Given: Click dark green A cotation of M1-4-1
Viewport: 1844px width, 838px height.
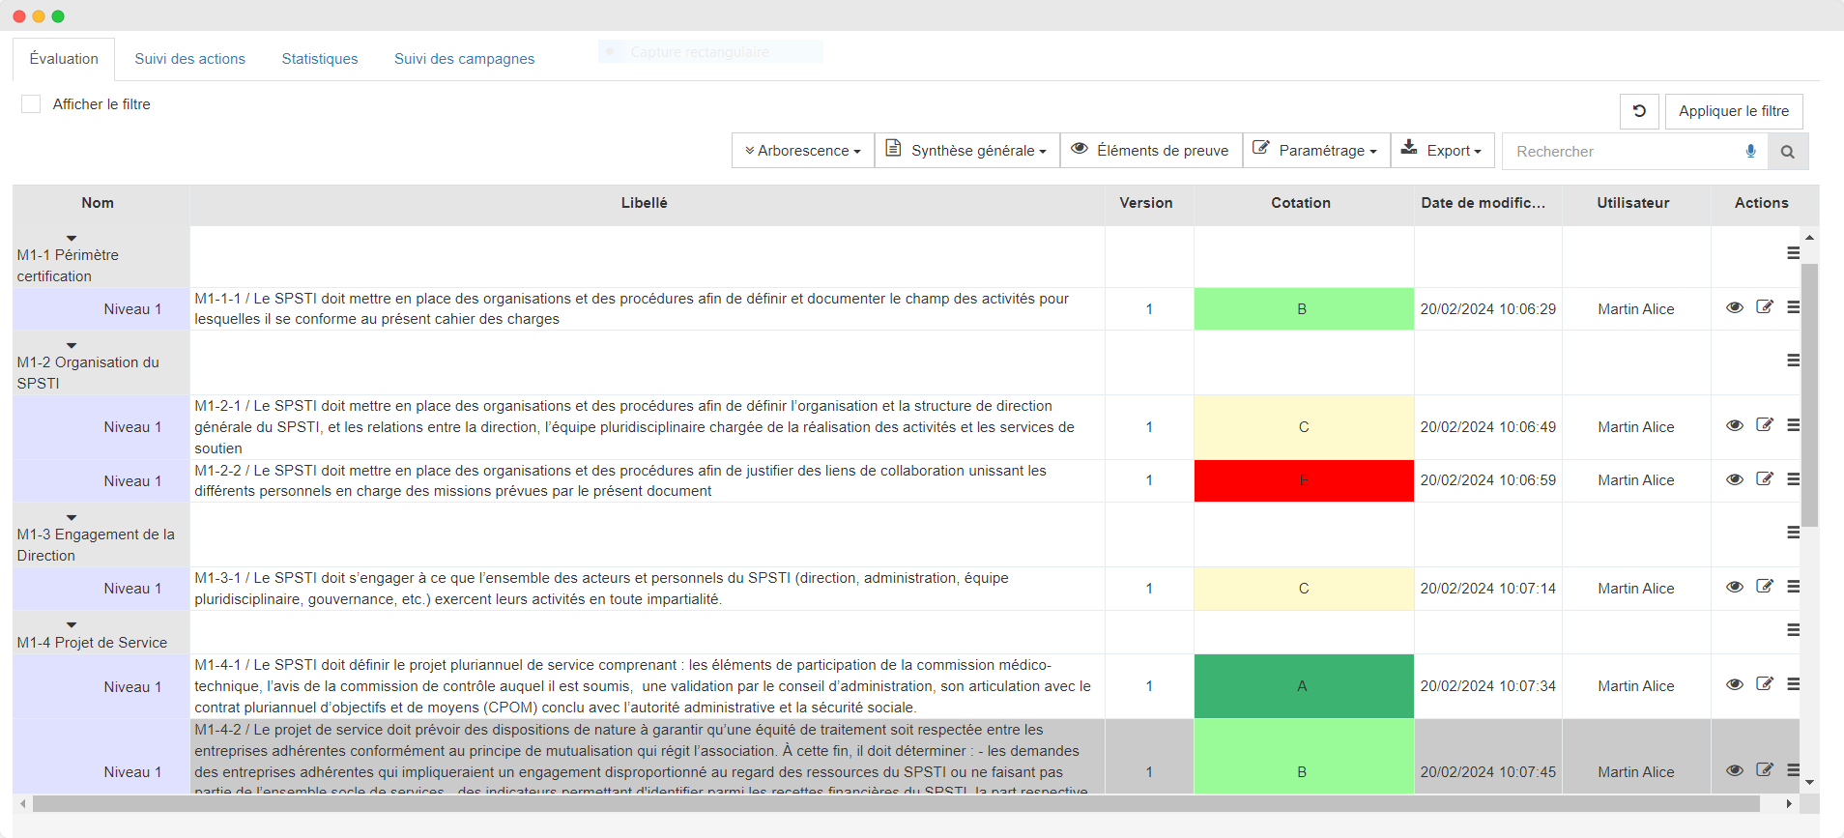Looking at the screenshot, I should point(1304,686).
